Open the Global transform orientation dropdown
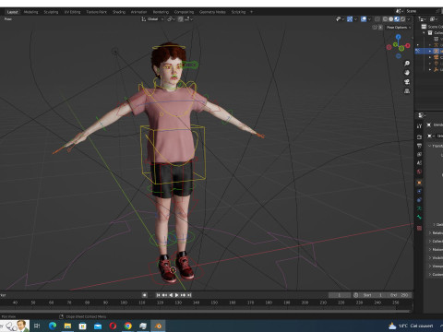The image size is (443, 332). (152, 19)
